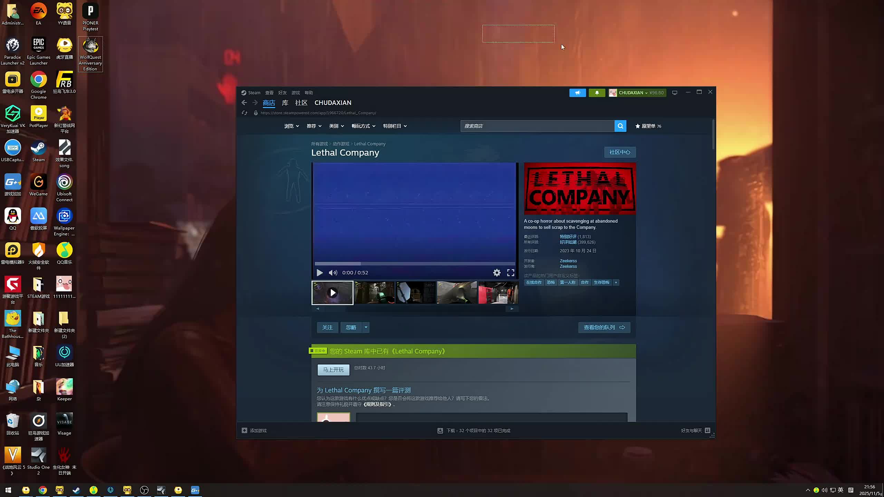The width and height of the screenshot is (884, 497).
Task: Go back with the left arrow
Action: click(244, 103)
